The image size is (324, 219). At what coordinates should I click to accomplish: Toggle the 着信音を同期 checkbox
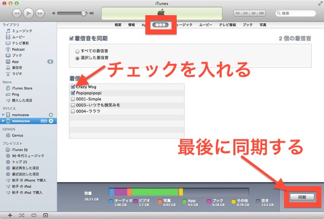tap(71, 38)
